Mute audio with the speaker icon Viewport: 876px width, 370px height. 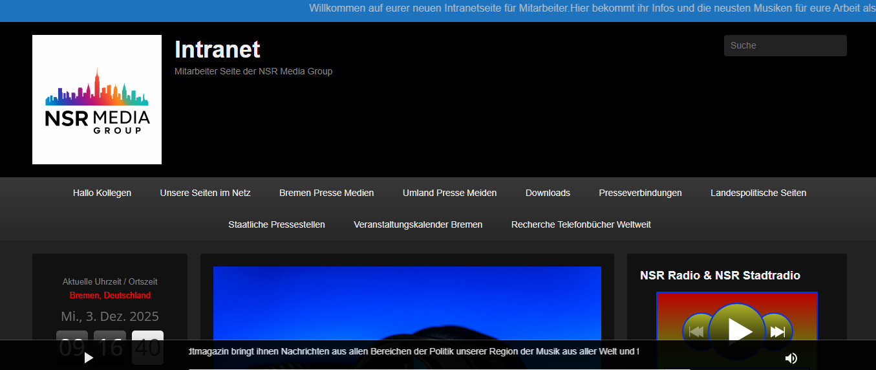791,358
